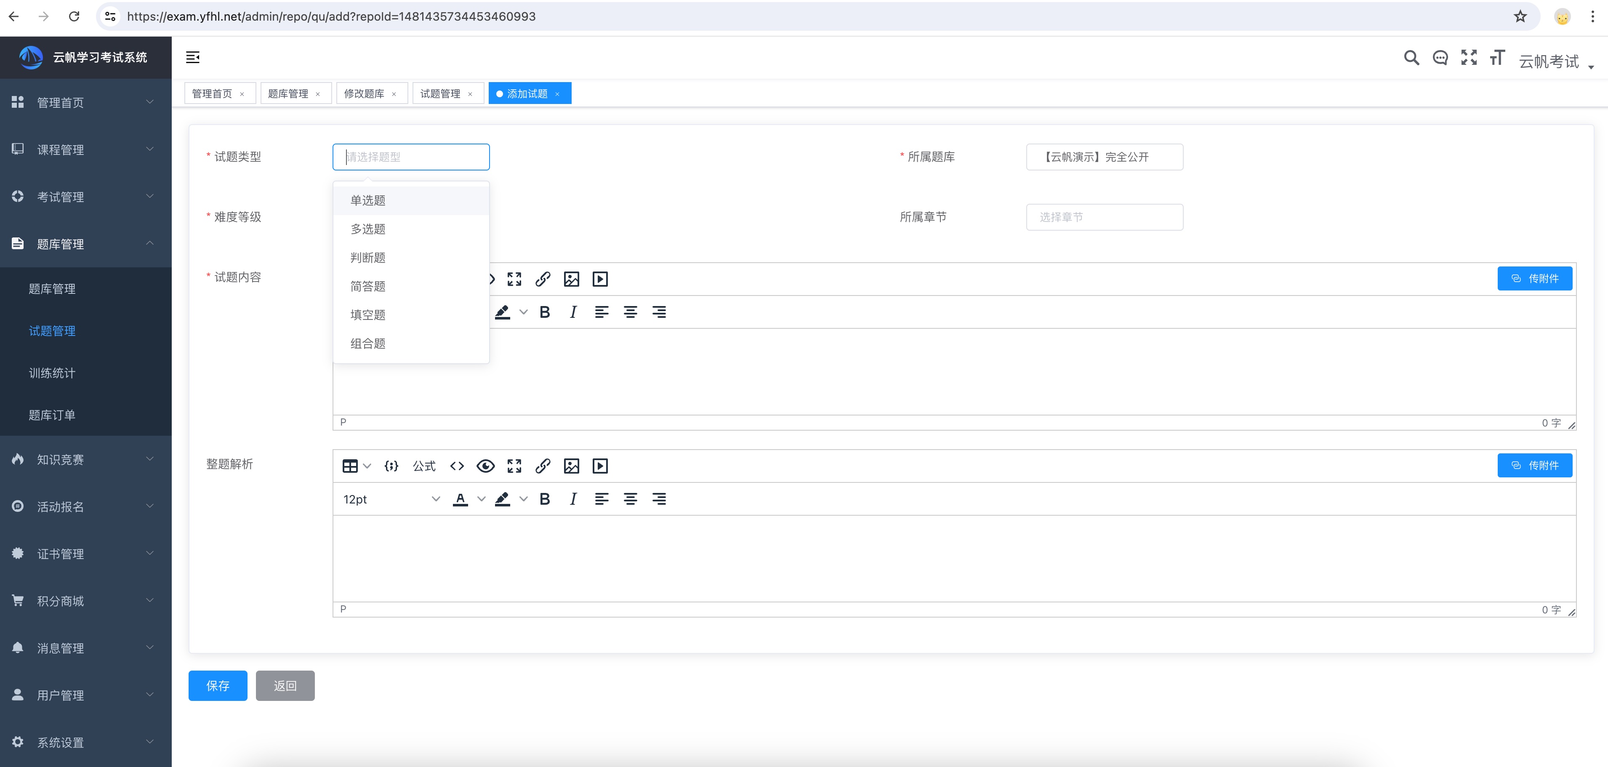Expand 课程管理 sidebar menu
Image resolution: width=1608 pixels, height=767 pixels.
click(x=85, y=150)
